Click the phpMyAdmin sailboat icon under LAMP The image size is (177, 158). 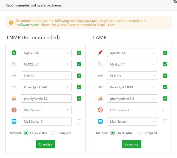click(100, 98)
